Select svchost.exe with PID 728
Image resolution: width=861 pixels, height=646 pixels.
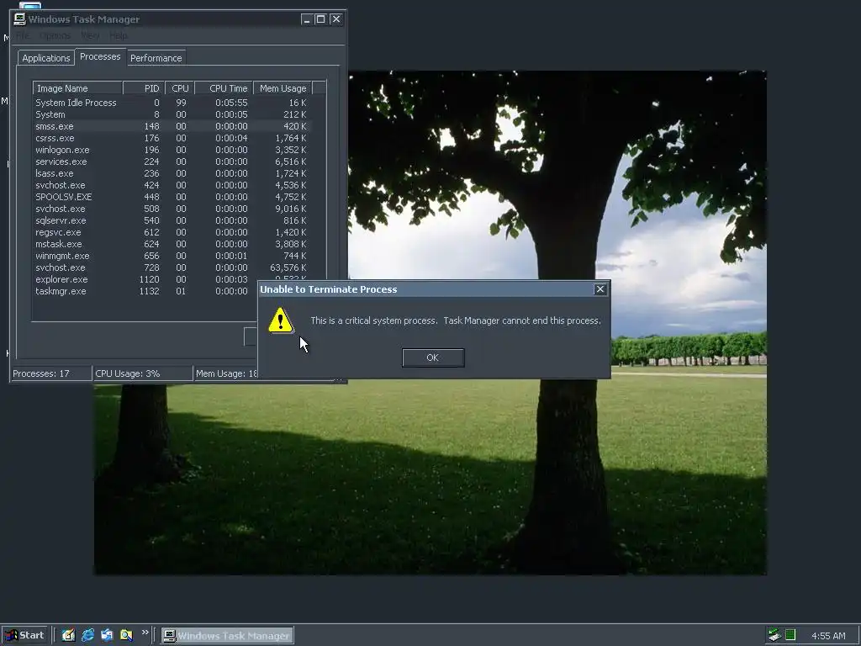pos(172,268)
